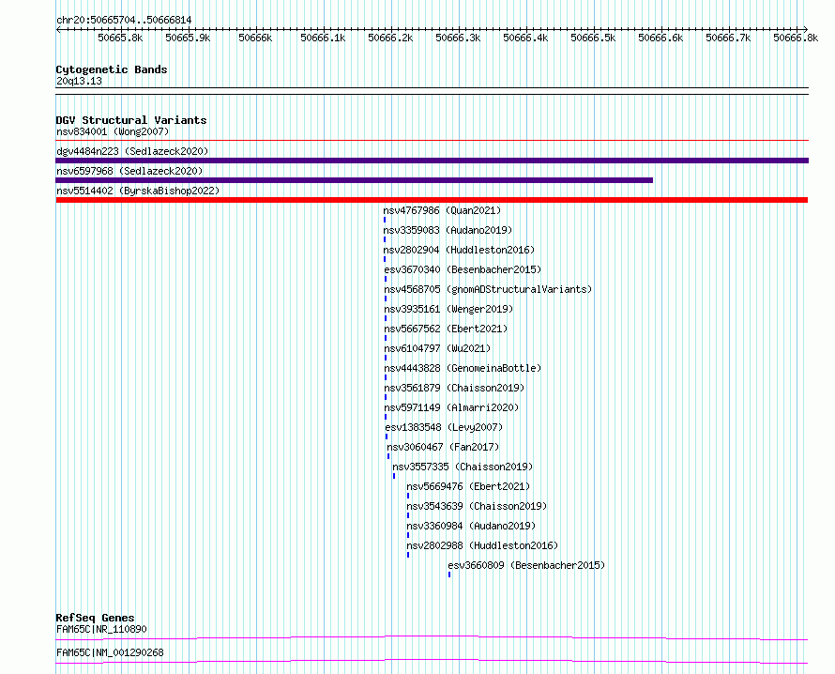Click chr20:50665704..50666814 coordinate text

click(x=124, y=21)
